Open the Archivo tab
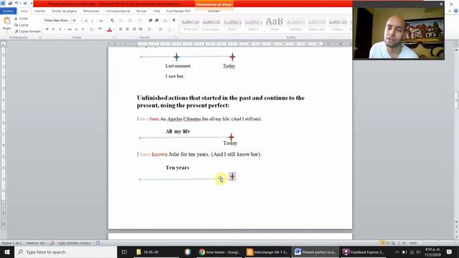The width and height of the screenshot is (459, 258). 8,11
